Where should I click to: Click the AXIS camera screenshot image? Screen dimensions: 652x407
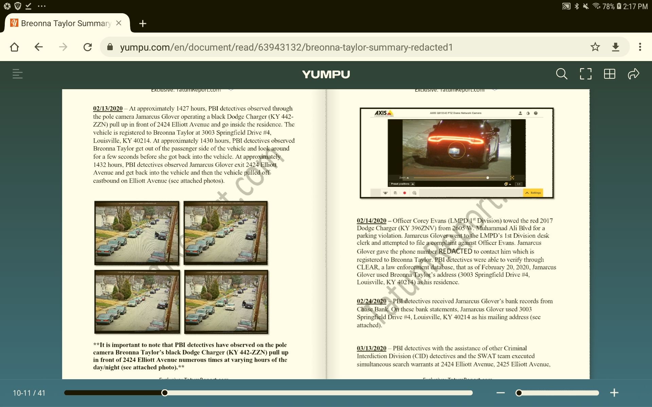click(x=457, y=153)
